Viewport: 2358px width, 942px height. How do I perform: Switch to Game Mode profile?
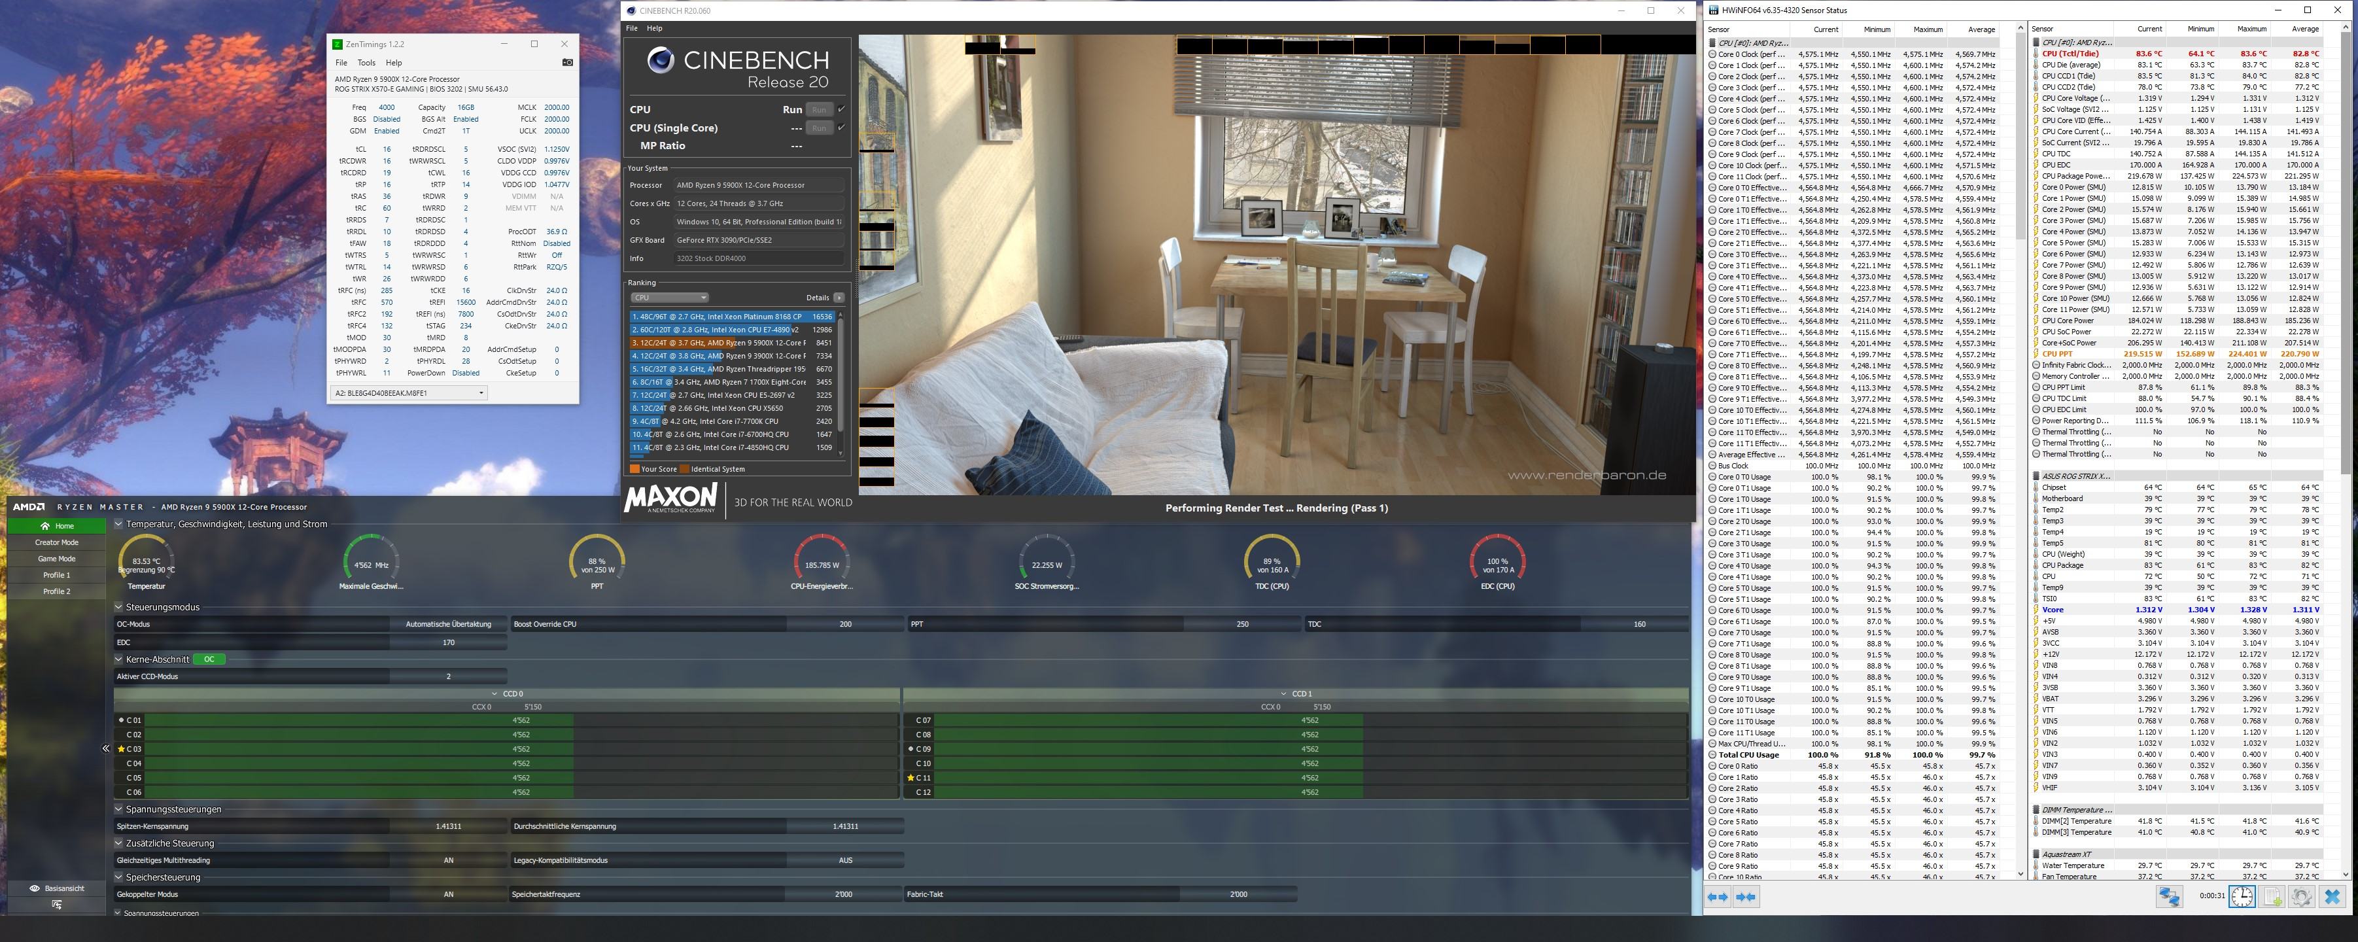57,559
